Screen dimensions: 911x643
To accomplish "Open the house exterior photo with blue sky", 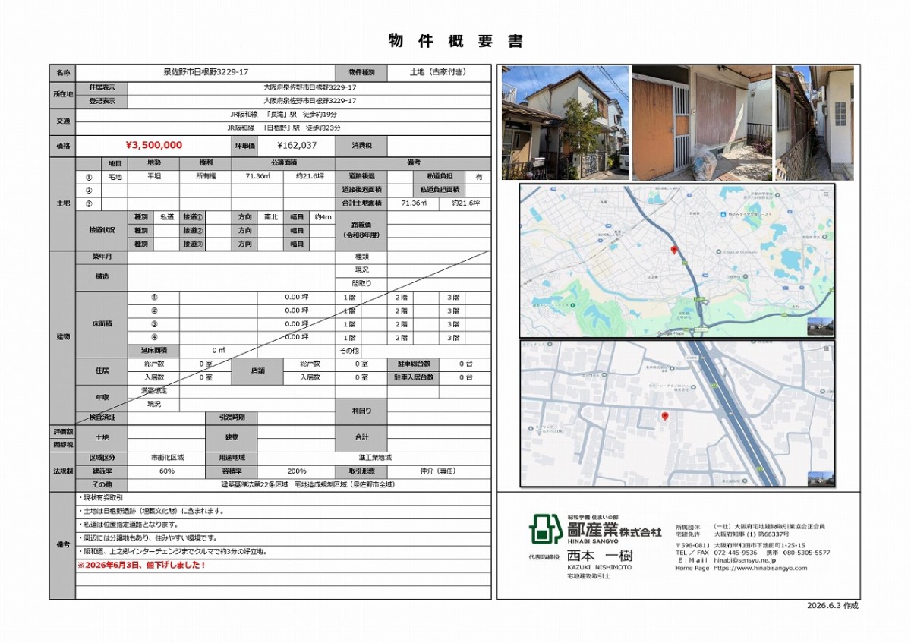I will click(566, 123).
